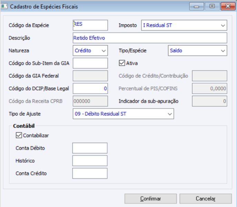The width and height of the screenshot is (237, 207).
Task: Click the Código do DCIP/Base Legal field
Action: (x=90, y=88)
